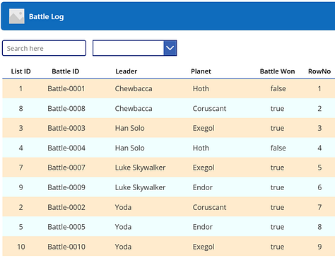The width and height of the screenshot is (335, 258).
Task: Select the Battle-0008 cell
Action: pos(66,108)
